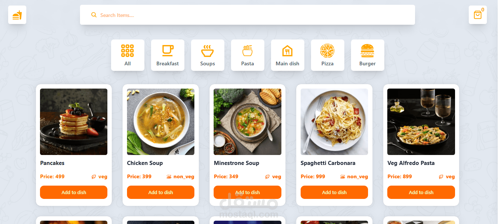This screenshot has height=224, width=498.
Task: Click the Pancakes photo thumbnail
Action: tap(73, 122)
